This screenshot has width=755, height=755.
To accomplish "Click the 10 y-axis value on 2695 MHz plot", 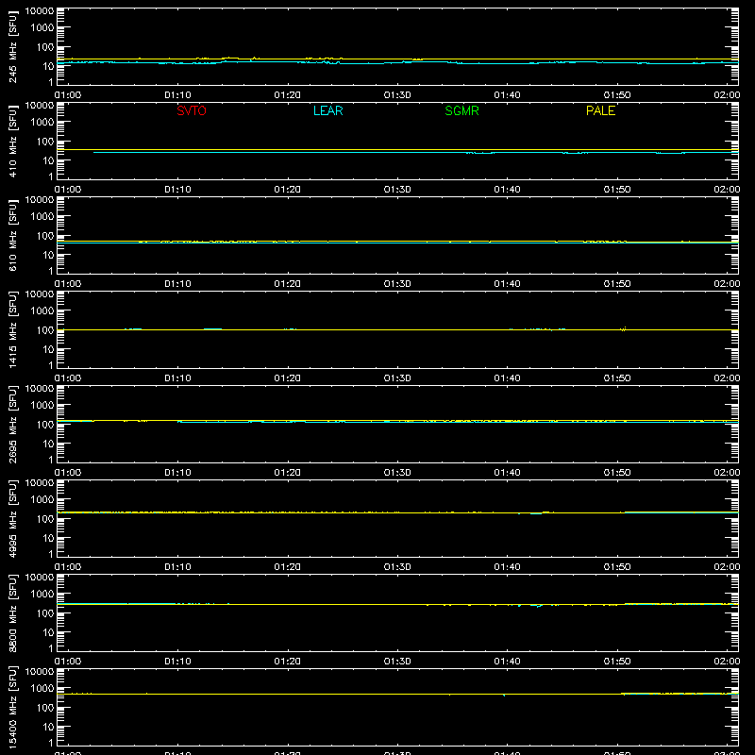I will click(48, 444).
